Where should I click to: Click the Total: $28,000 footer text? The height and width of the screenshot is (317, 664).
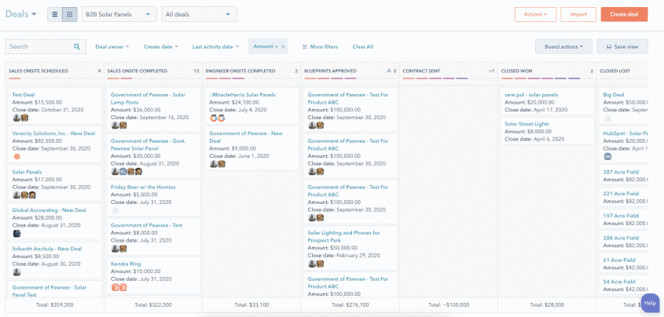point(547,304)
